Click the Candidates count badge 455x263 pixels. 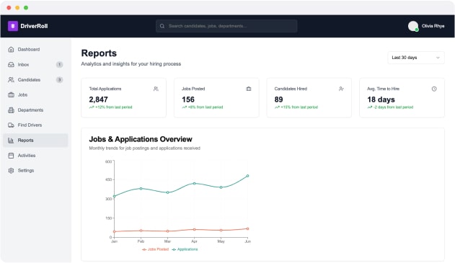click(x=59, y=80)
